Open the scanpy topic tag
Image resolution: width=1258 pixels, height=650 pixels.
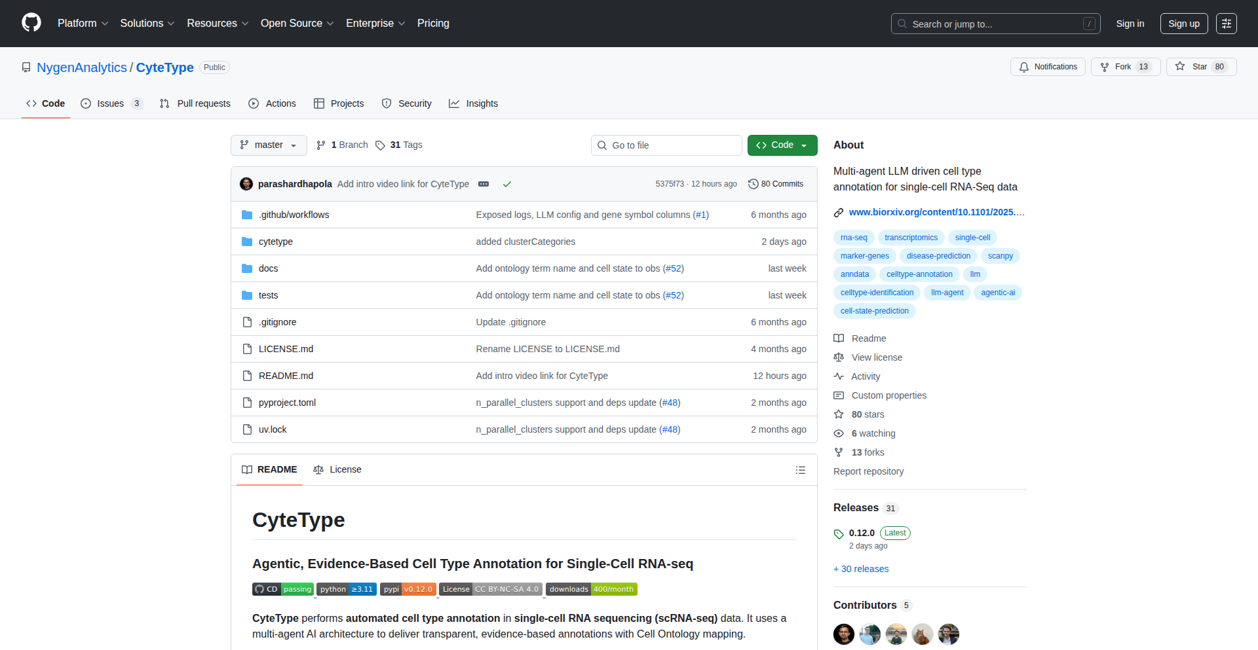[1000, 256]
